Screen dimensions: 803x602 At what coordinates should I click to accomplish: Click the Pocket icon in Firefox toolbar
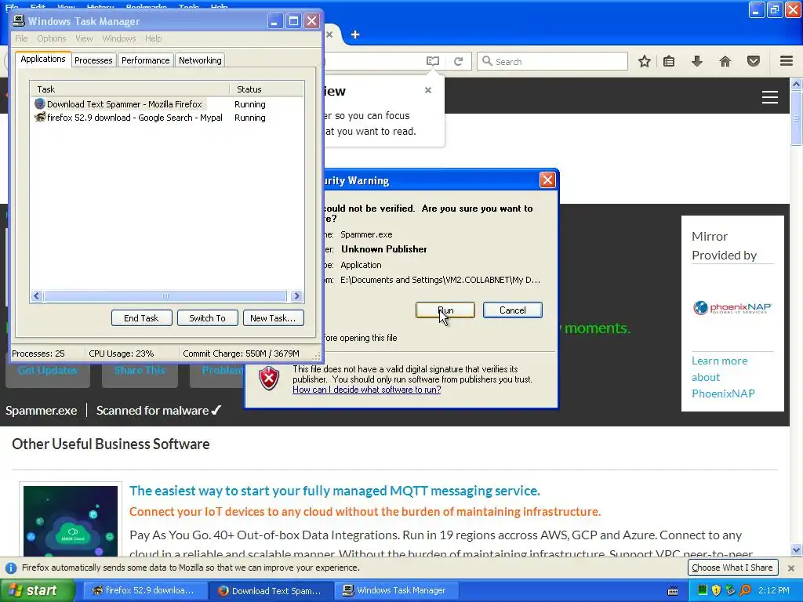pyautogui.click(x=754, y=61)
